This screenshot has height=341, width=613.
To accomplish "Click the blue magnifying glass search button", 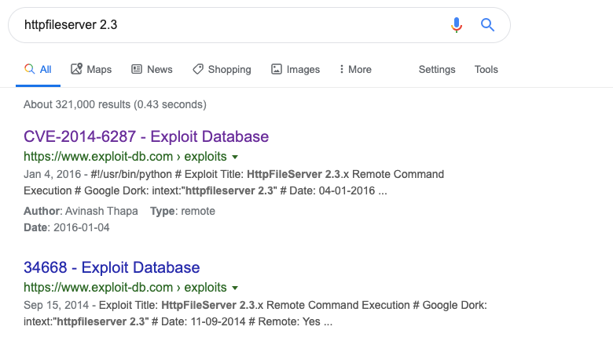I will [487, 25].
